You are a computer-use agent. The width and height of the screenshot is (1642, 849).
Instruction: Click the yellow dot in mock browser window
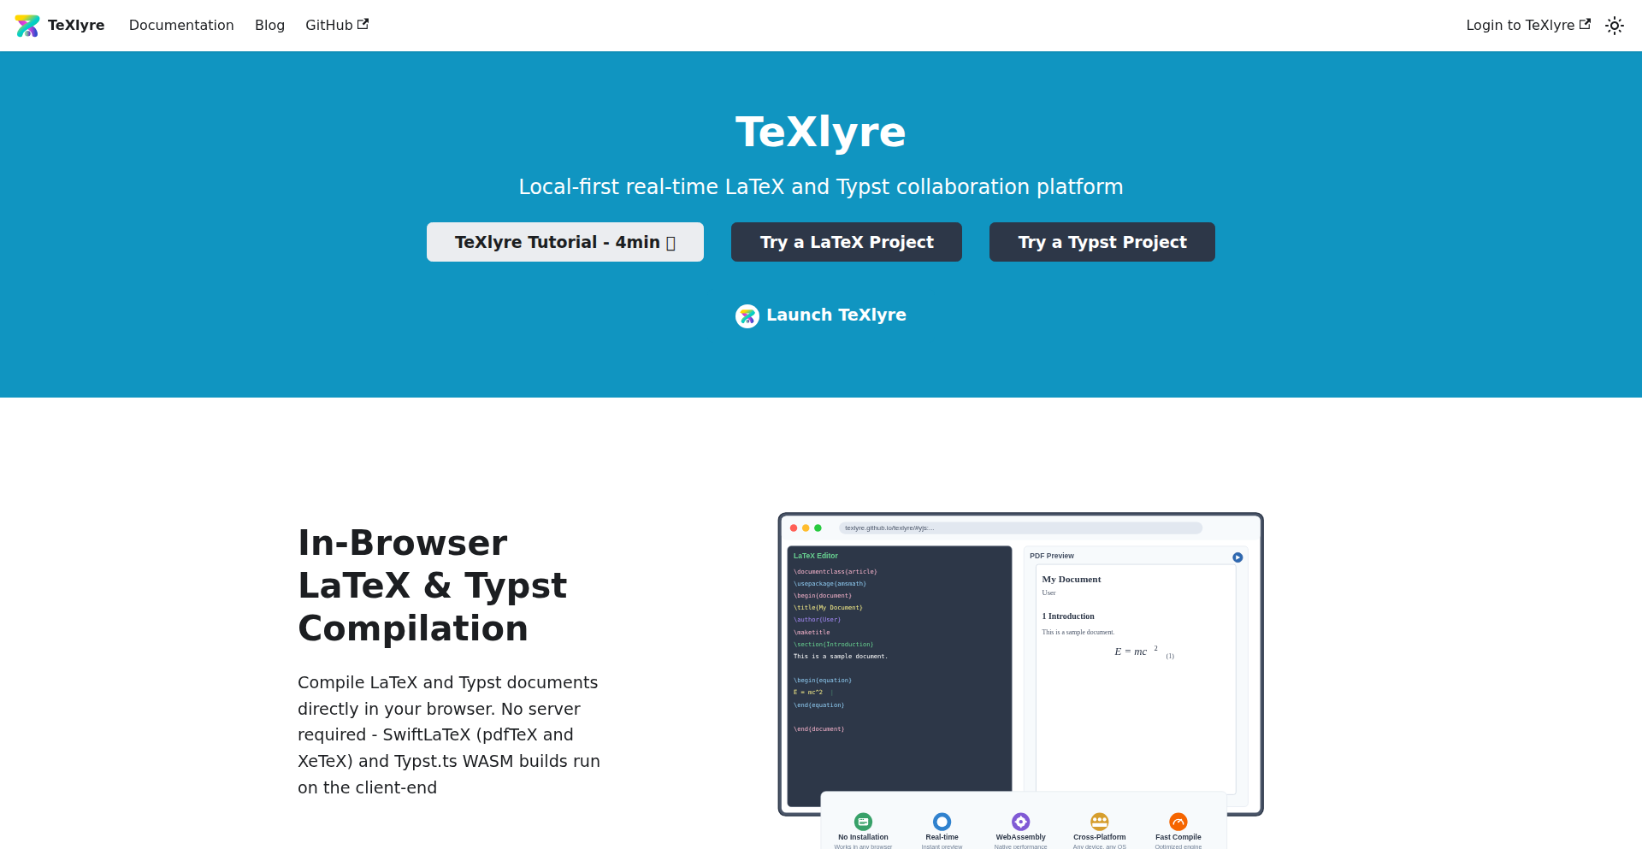tap(806, 528)
